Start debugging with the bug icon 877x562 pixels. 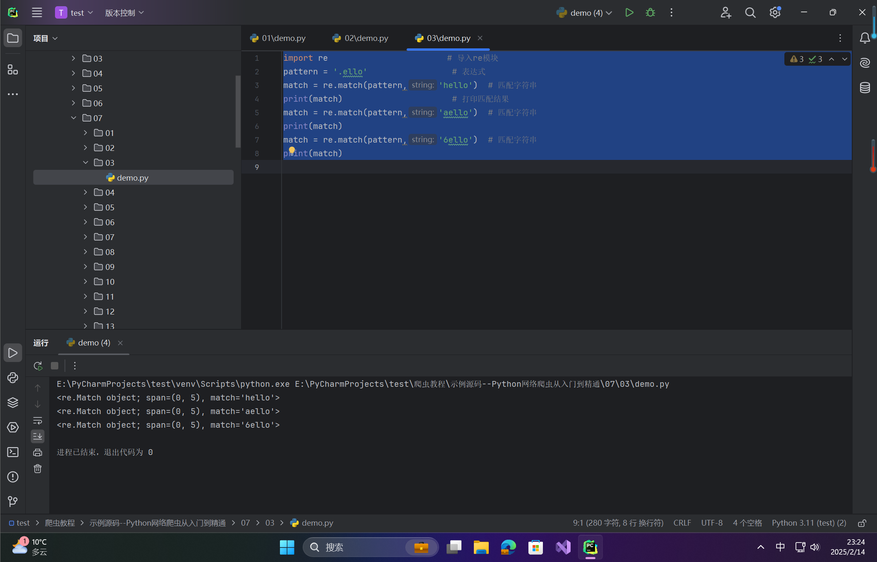(x=650, y=13)
